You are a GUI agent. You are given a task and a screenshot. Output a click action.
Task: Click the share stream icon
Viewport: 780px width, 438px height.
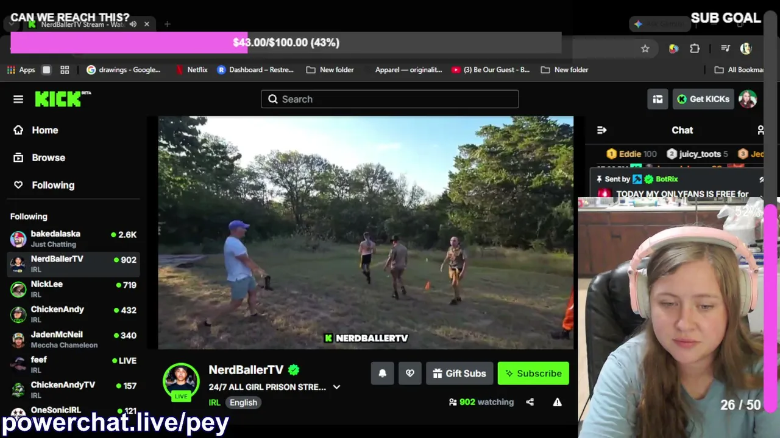tap(530, 402)
